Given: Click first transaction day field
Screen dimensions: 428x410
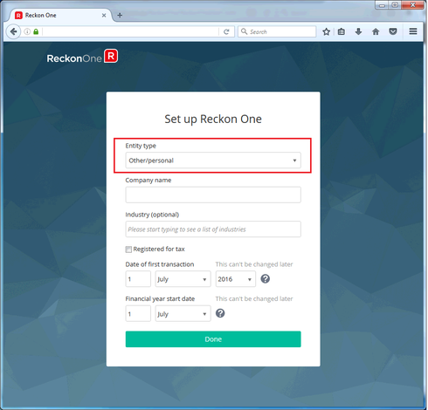Looking at the screenshot, I should 138,279.
